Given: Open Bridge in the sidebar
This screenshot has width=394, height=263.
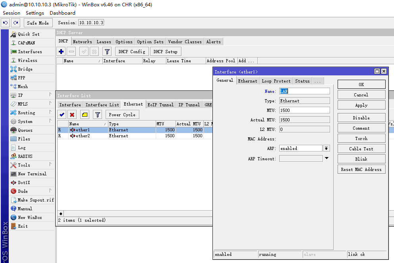Looking at the screenshot, I should pyautogui.click(x=25, y=69).
